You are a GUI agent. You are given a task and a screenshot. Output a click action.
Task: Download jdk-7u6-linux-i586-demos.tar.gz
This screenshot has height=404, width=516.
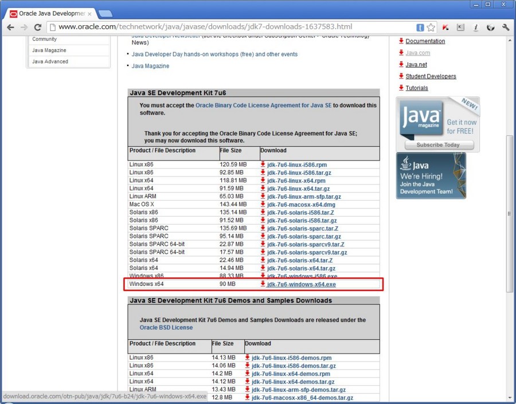(294, 366)
